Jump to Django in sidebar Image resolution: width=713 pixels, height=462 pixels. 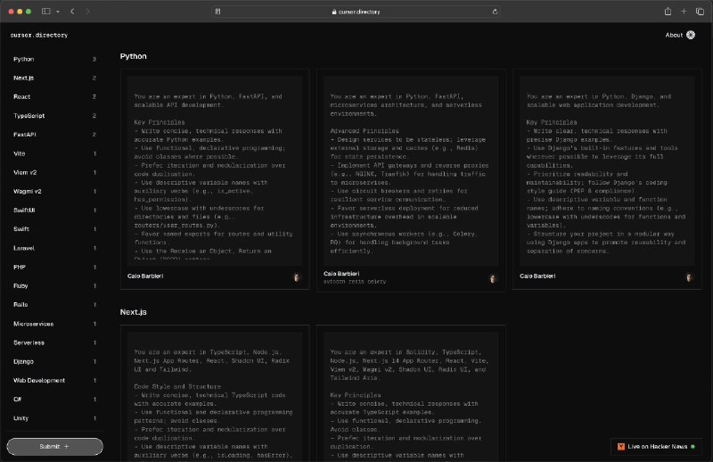click(54, 361)
